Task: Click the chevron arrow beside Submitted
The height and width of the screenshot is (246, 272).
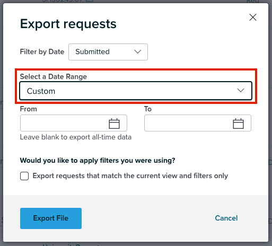Action: pos(138,52)
